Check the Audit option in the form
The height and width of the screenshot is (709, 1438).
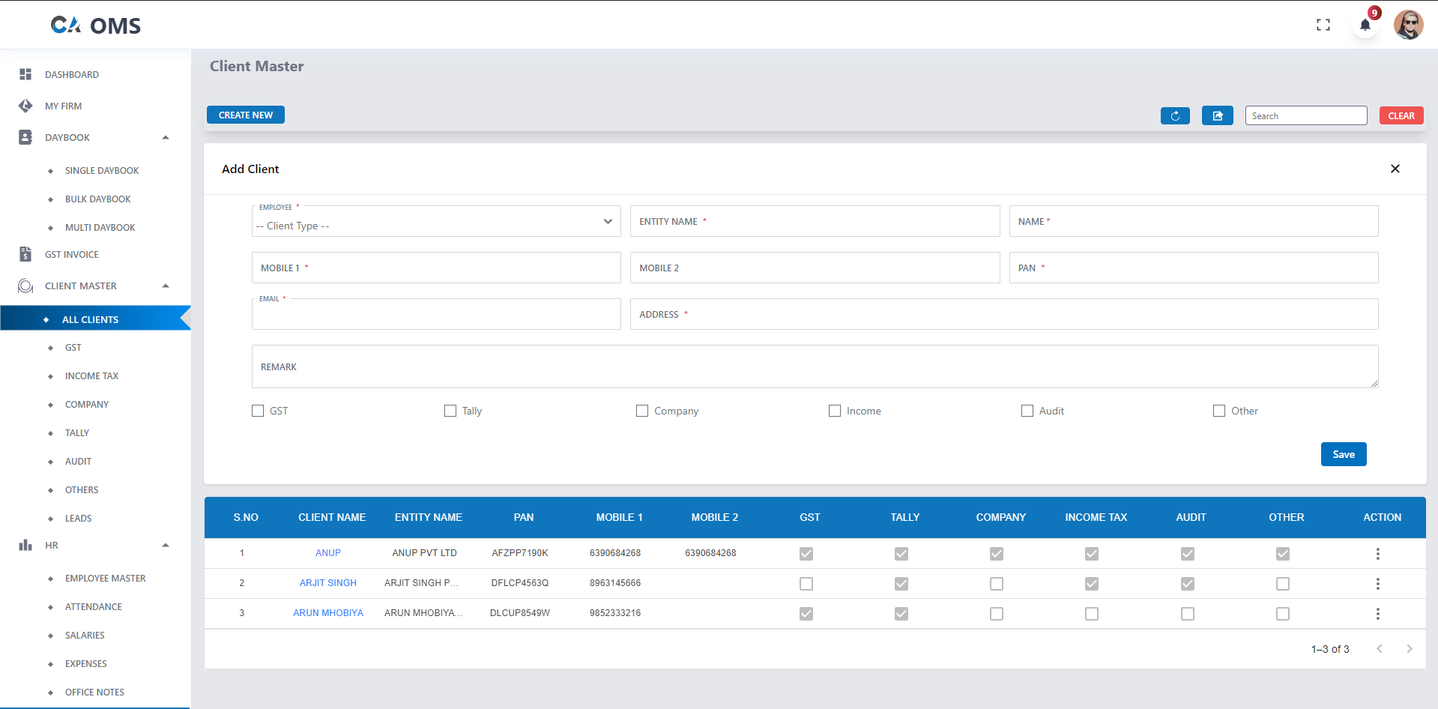click(x=1027, y=411)
